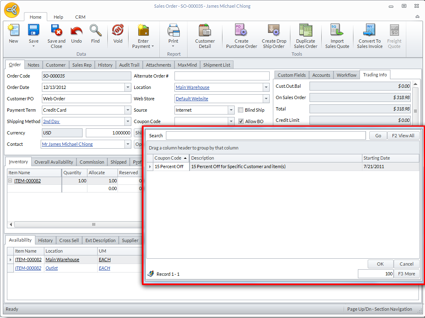The height and width of the screenshot is (318, 425).
Task: Expand the ITEM-000082 row in Inventory grid
Action: click(10, 181)
